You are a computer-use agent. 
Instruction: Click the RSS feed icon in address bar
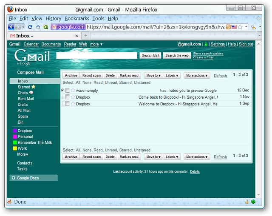228,27
